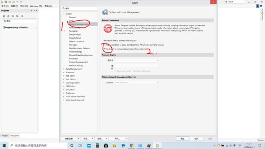Expand the Text Editors node

coord(64,79)
